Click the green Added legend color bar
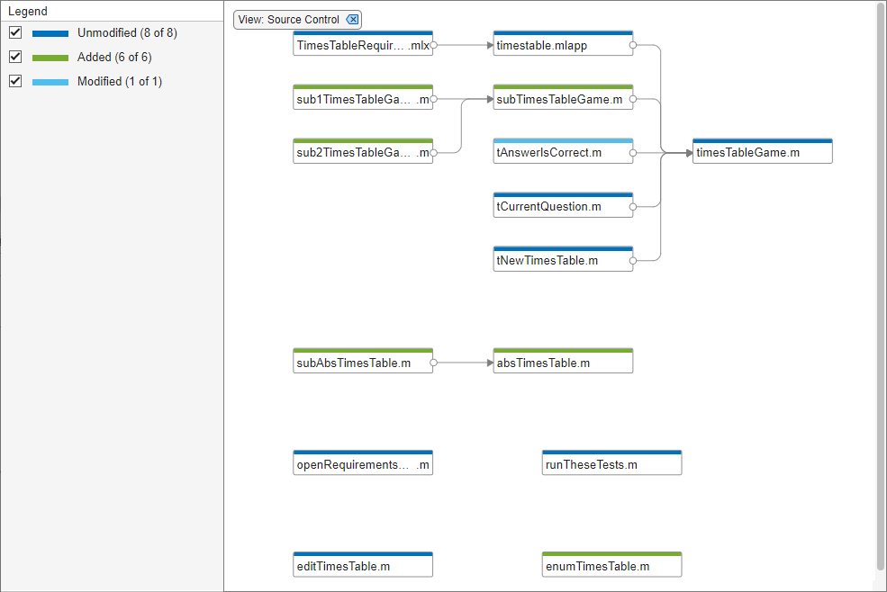Viewport: 887px width, 592px height. [51, 57]
